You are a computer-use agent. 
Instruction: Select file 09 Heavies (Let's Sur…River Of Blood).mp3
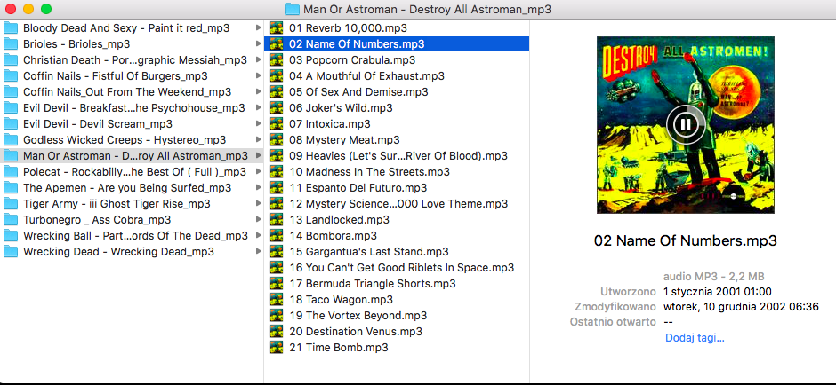[x=397, y=155]
